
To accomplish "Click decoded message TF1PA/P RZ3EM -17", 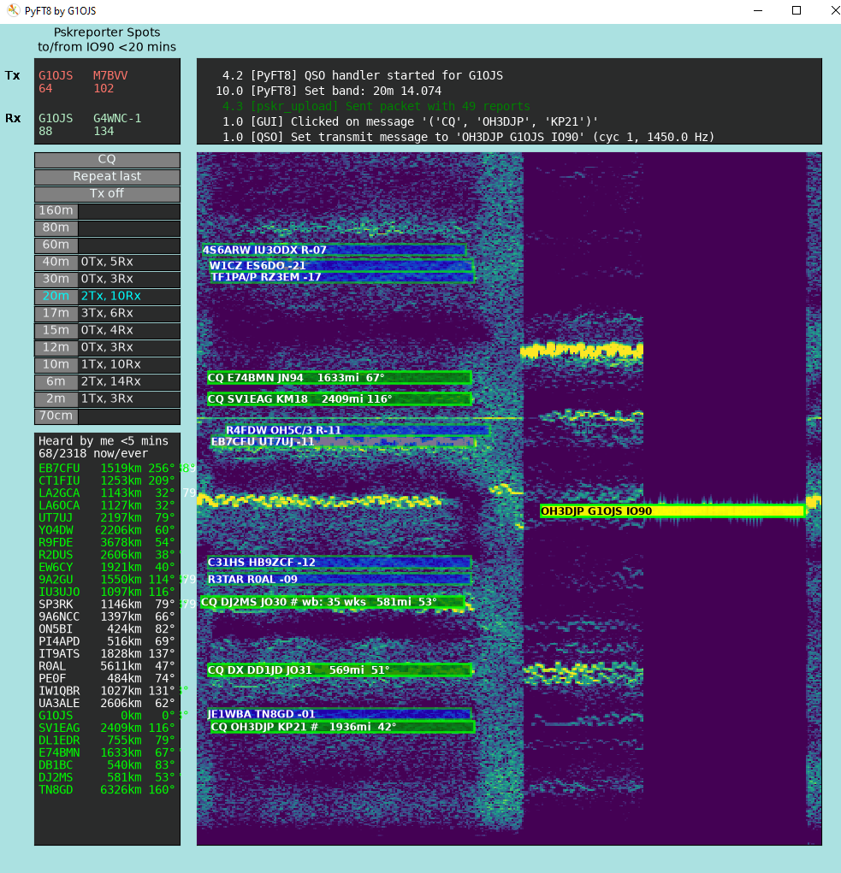I will [342, 277].
